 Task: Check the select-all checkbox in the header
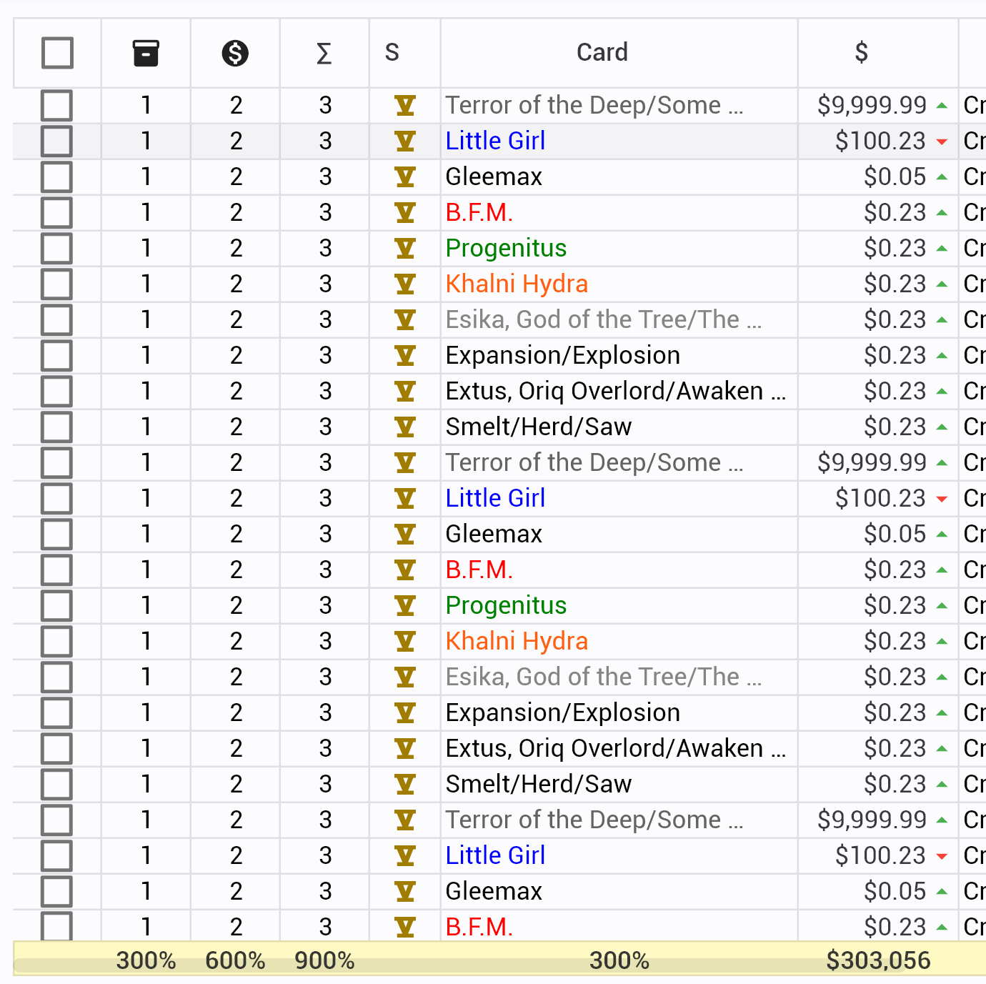pos(57,52)
